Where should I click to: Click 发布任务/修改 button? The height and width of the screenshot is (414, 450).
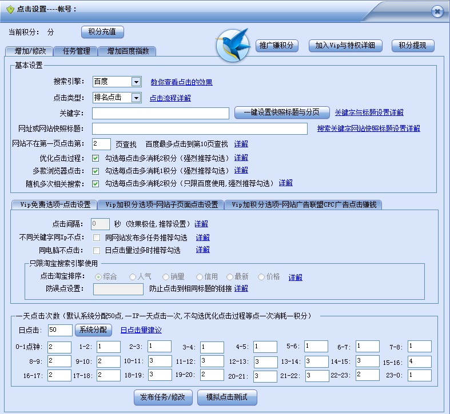163,397
